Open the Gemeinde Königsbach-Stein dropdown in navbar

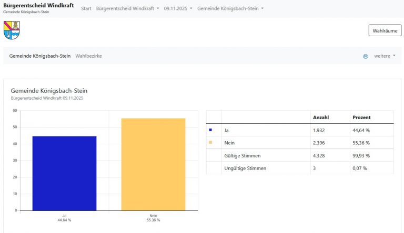230,9
